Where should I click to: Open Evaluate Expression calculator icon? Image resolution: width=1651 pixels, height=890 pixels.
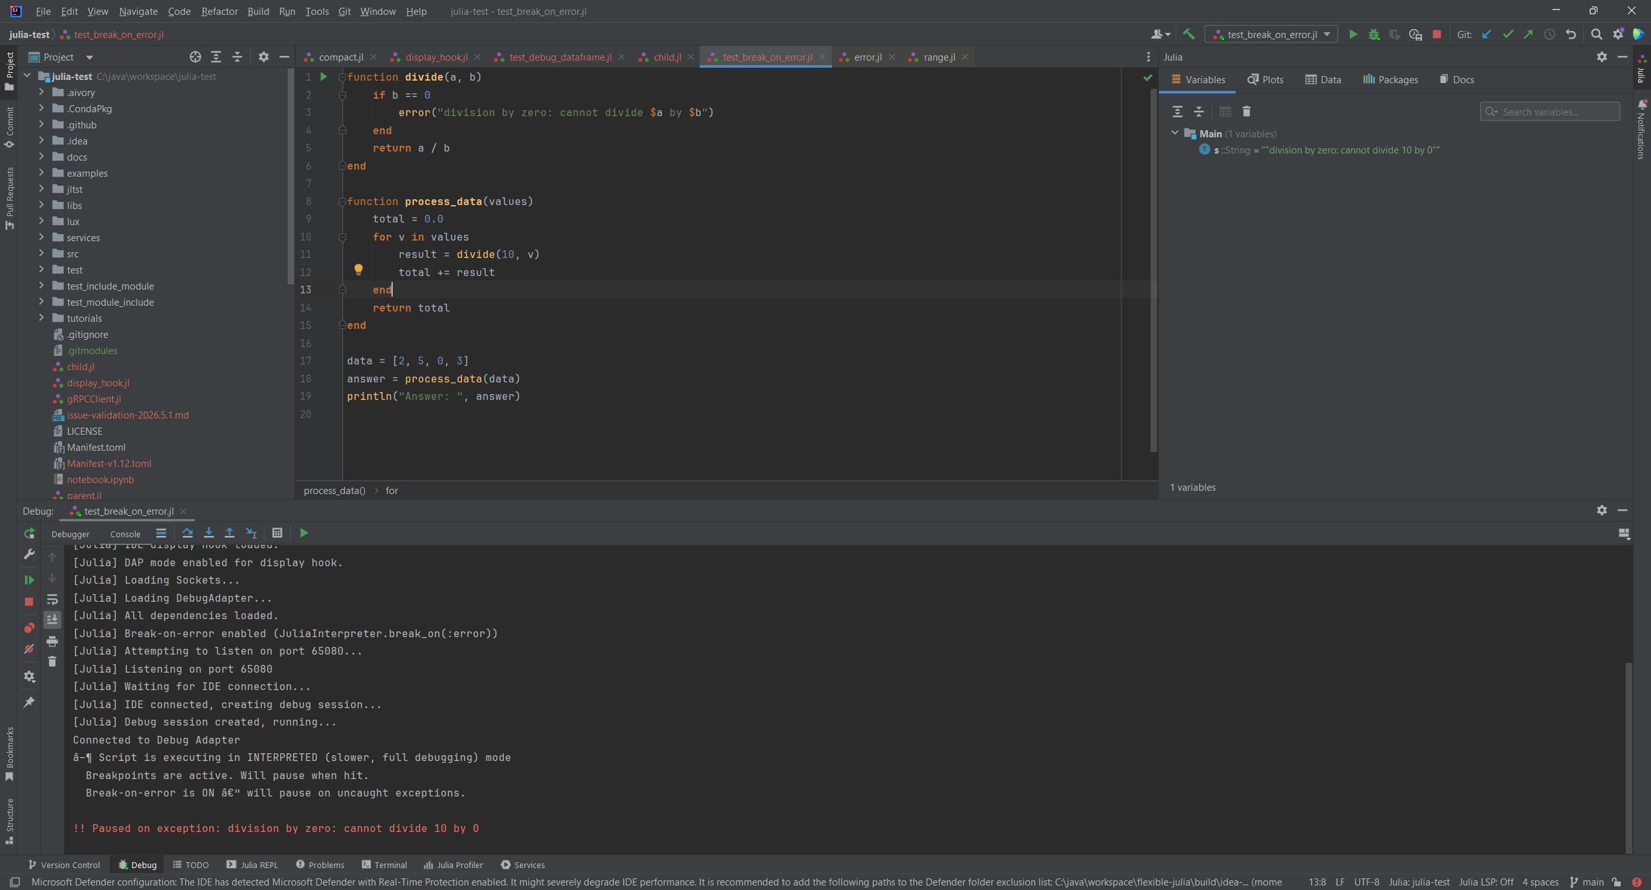[x=277, y=533]
